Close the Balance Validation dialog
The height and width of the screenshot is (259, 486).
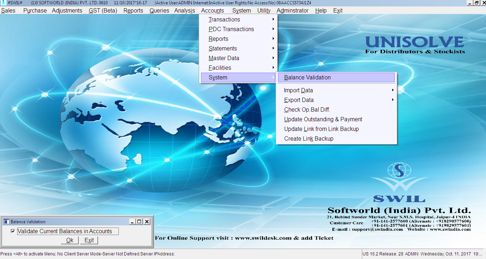point(147,222)
